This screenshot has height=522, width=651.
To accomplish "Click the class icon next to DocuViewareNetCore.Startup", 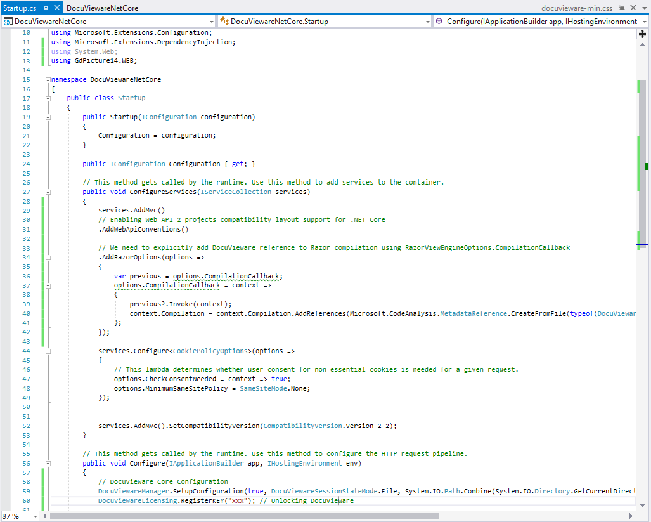I will pyautogui.click(x=224, y=21).
